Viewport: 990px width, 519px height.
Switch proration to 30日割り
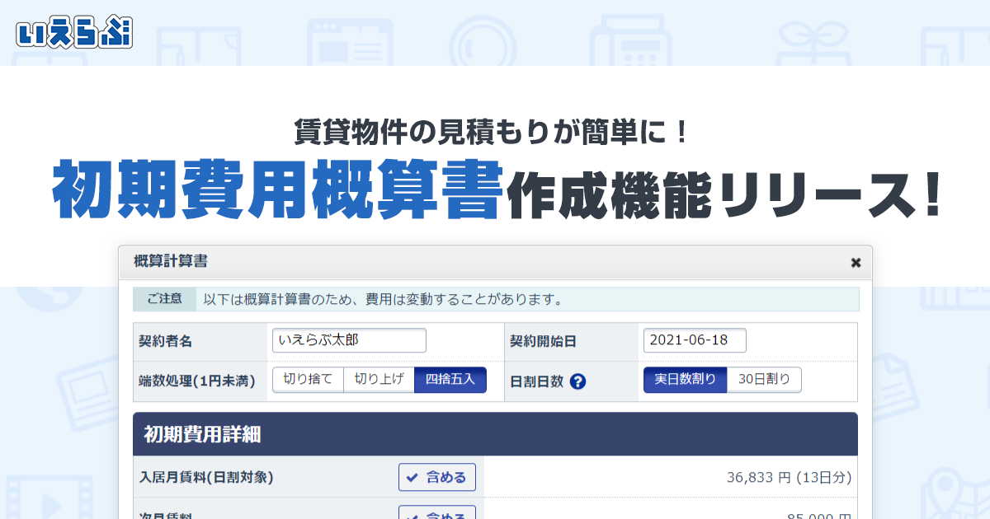pyautogui.click(x=764, y=380)
